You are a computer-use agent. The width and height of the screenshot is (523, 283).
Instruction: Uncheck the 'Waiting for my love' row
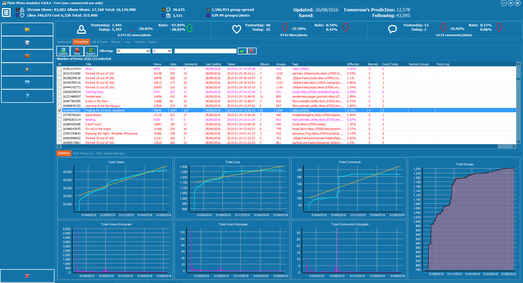click(x=60, y=110)
